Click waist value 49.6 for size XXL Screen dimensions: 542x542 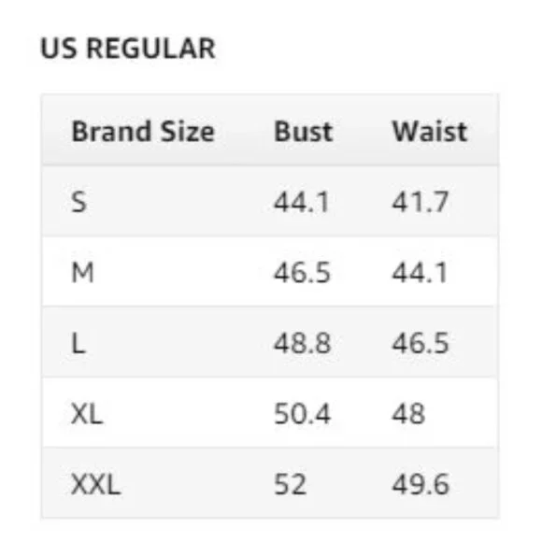pyautogui.click(x=421, y=484)
